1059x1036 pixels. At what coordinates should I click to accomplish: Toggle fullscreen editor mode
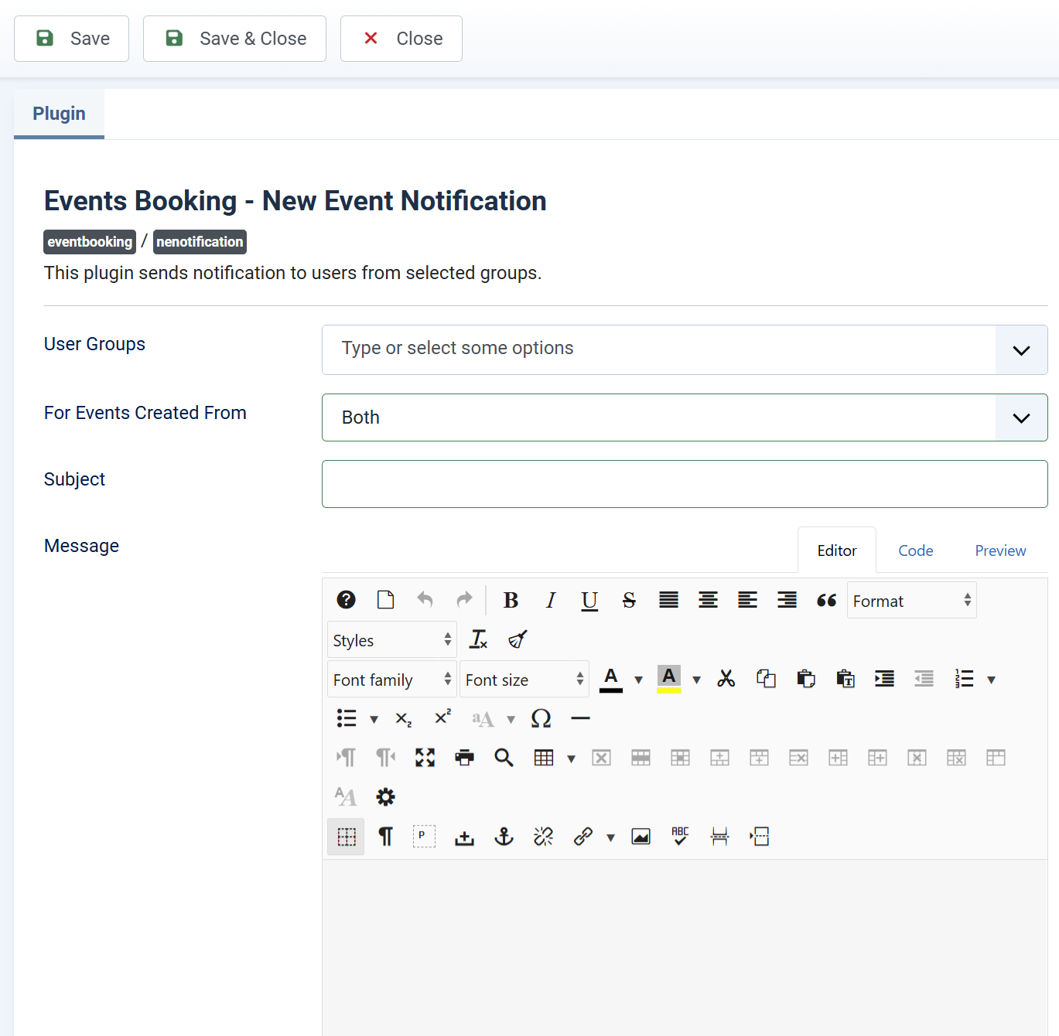click(x=425, y=758)
